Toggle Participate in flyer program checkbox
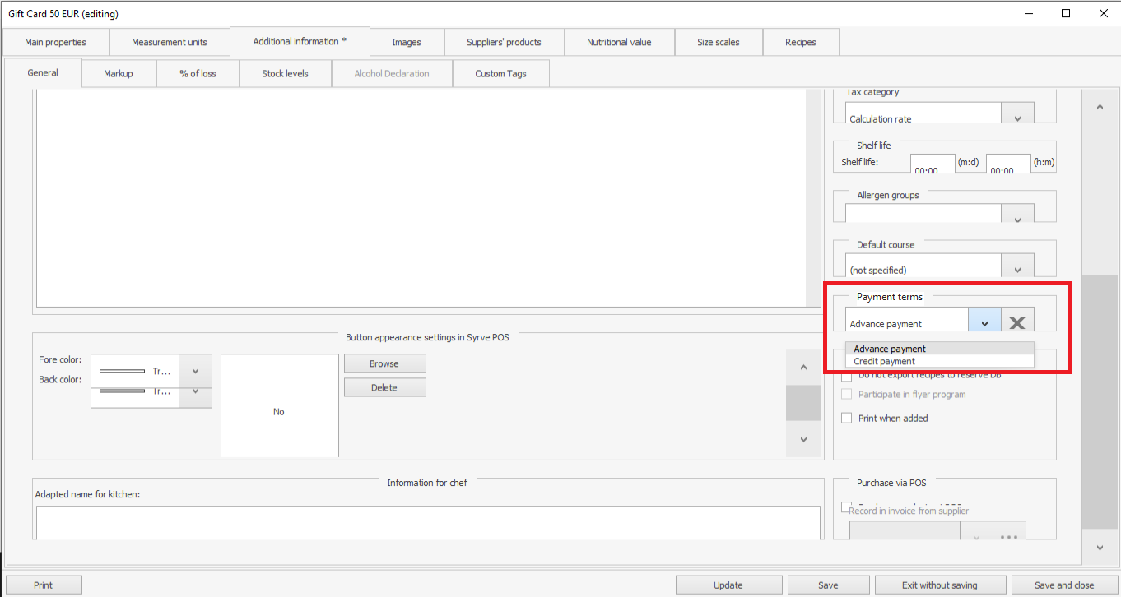Screen dimensions: 1121x597 [x=846, y=395]
